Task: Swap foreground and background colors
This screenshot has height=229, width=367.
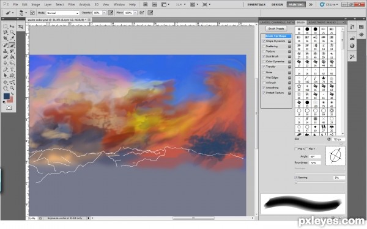Action: pos(12,93)
